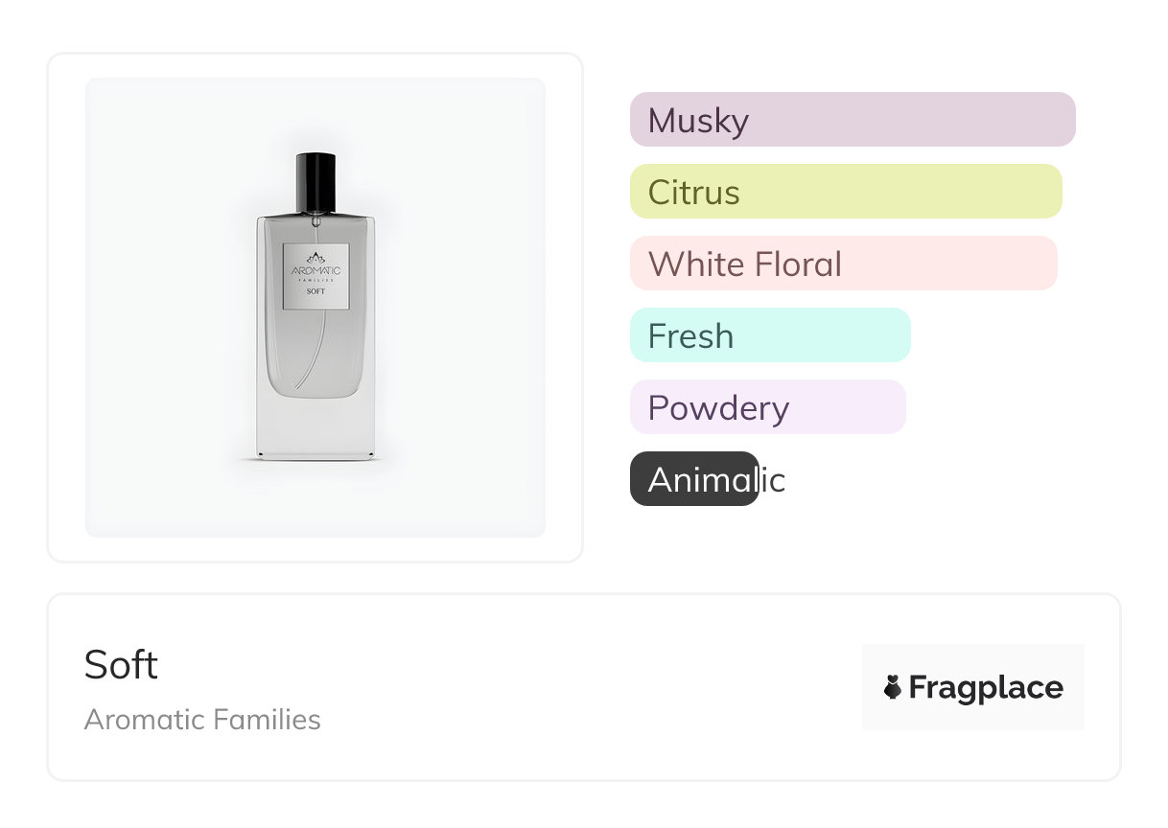The height and width of the screenshot is (828, 1168).
Task: Open the perfume bottle product image
Action: tap(315, 307)
